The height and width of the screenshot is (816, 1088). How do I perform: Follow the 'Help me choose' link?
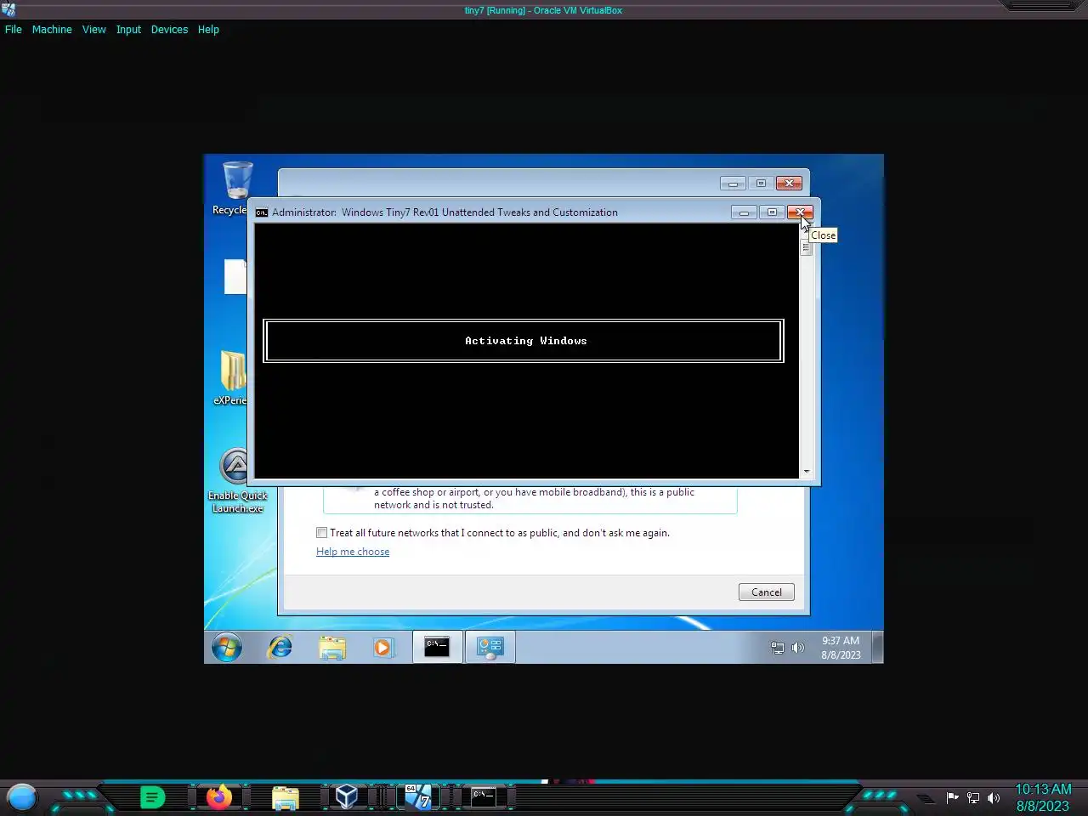(353, 552)
